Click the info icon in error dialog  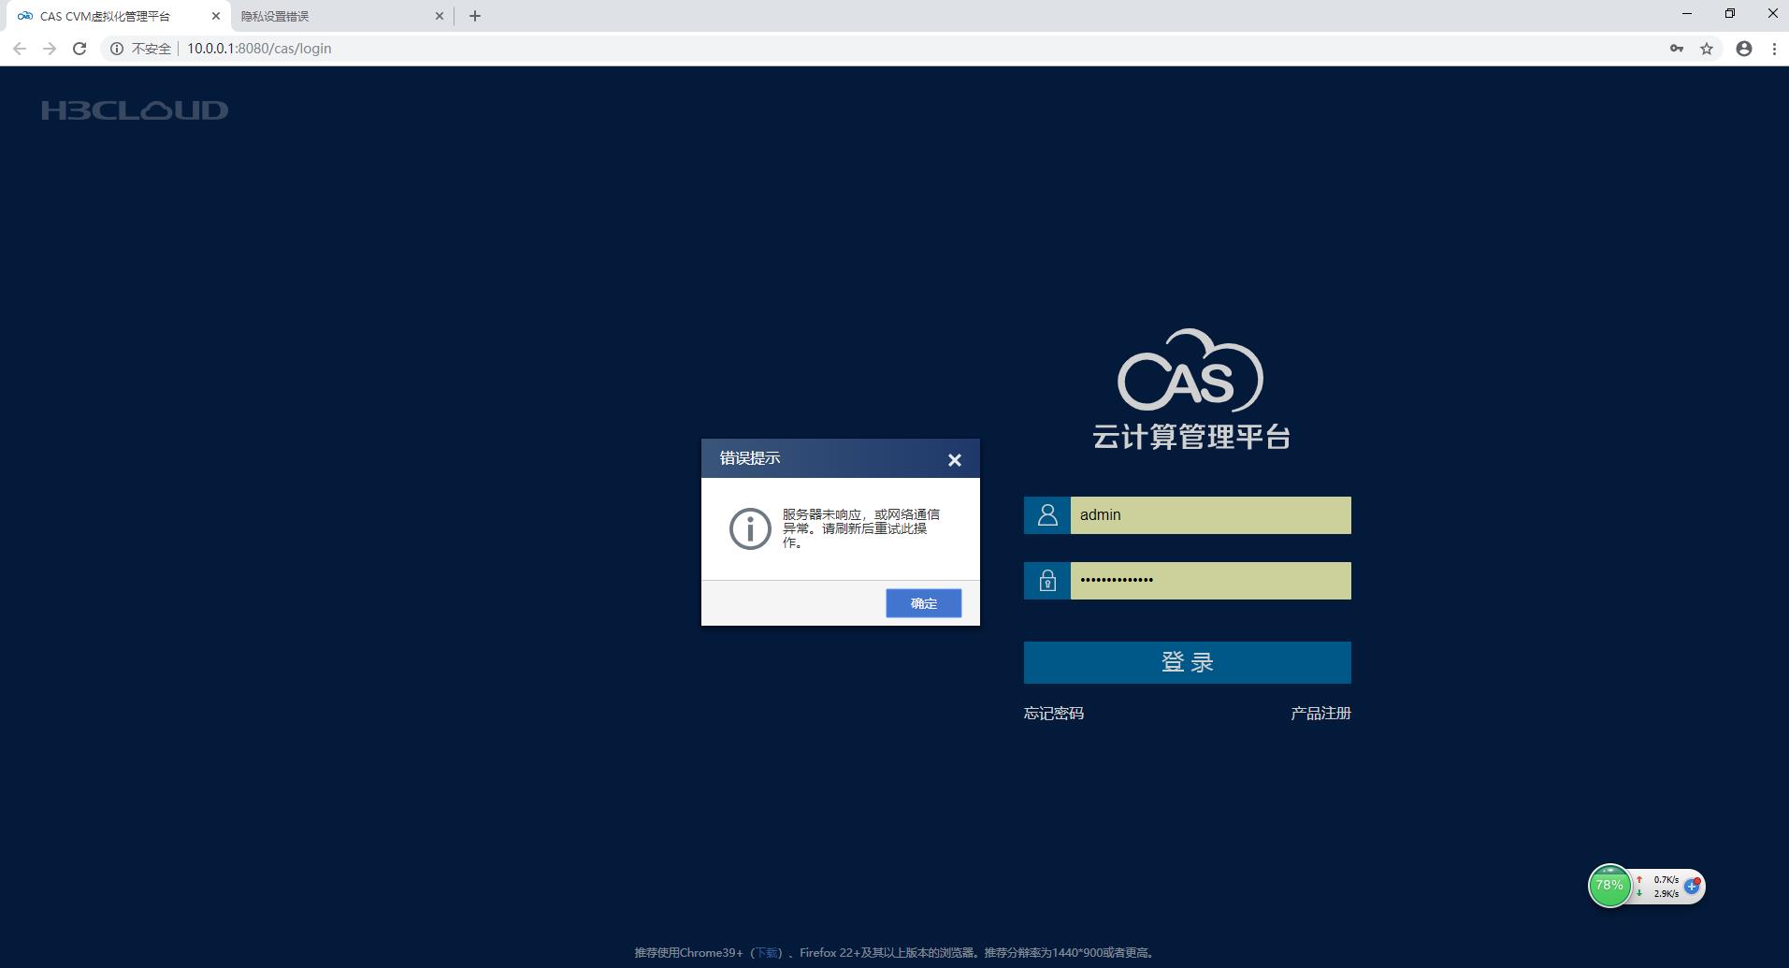click(750, 528)
